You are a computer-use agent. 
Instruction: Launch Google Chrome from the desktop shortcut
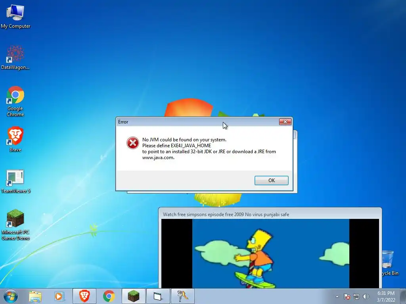click(15, 101)
